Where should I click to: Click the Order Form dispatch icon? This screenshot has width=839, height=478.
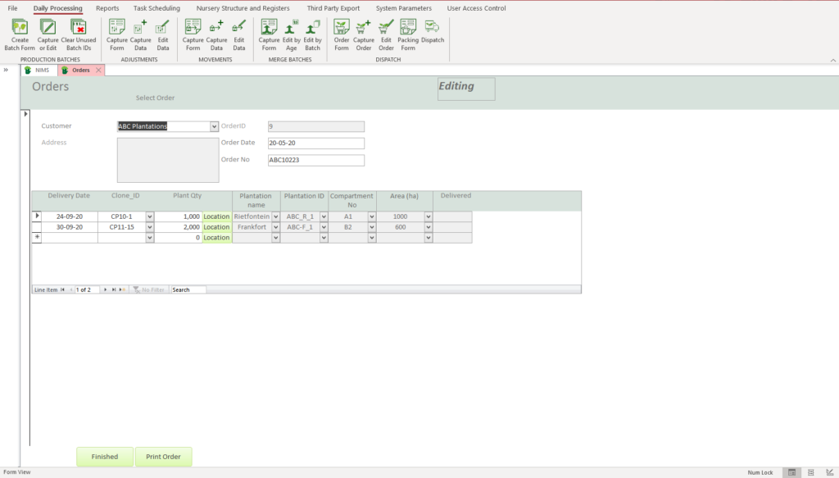[342, 34]
